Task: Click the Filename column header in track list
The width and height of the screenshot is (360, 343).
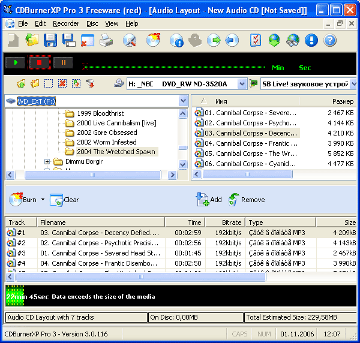Action: [101, 222]
